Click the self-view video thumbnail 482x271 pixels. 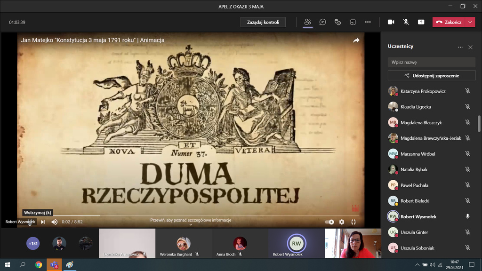point(353,243)
